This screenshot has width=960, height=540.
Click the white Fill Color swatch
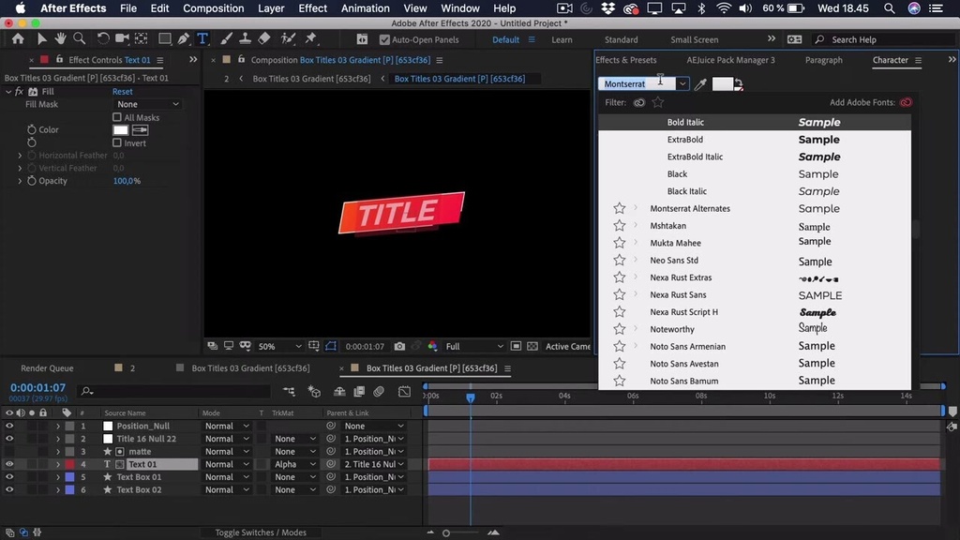[121, 129]
